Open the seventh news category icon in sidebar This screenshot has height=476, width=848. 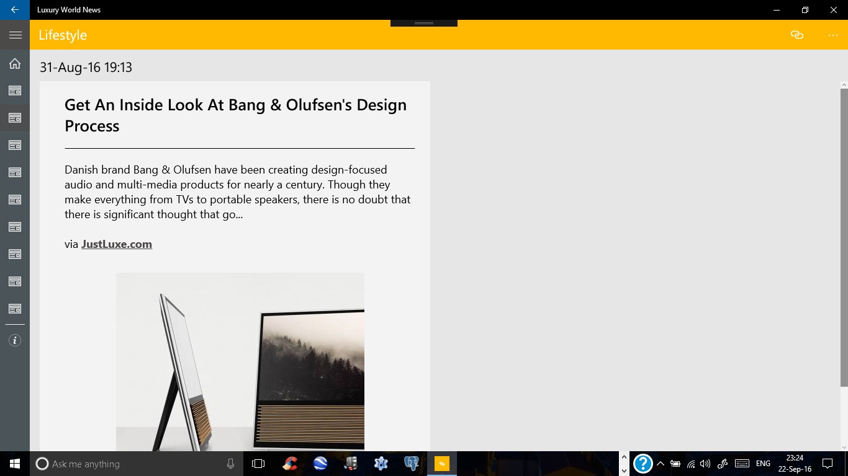[15, 254]
